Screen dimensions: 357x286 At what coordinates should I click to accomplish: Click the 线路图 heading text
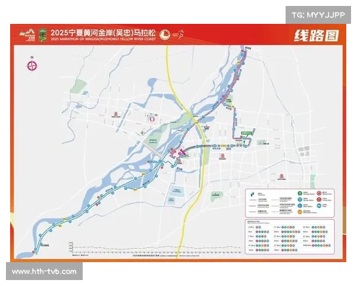point(317,36)
